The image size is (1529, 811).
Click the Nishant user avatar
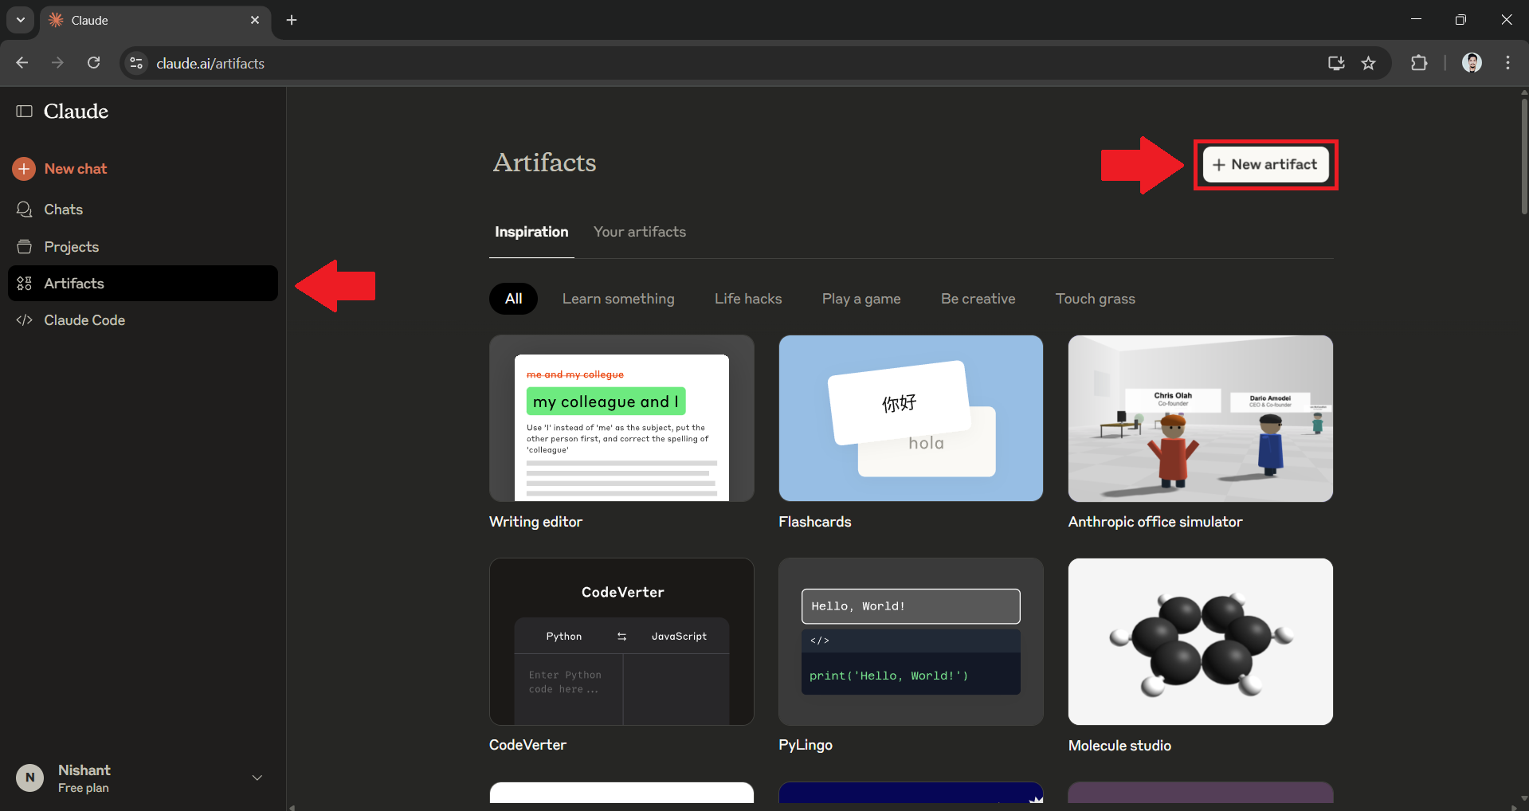coord(30,778)
